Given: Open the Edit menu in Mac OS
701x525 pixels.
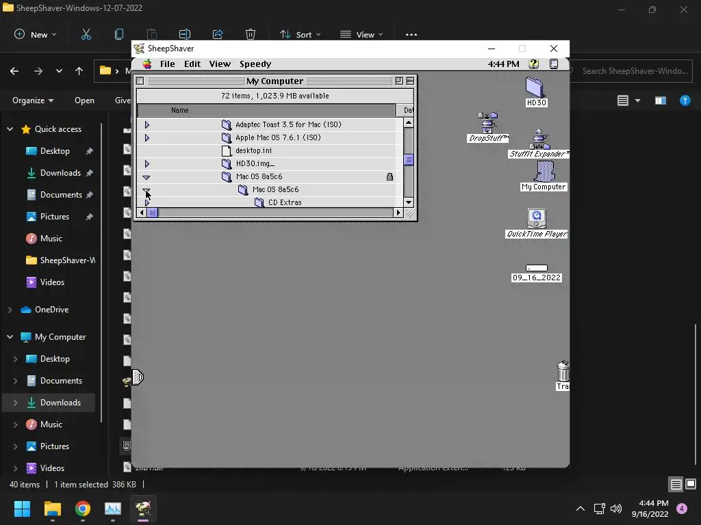Looking at the screenshot, I should coord(192,64).
